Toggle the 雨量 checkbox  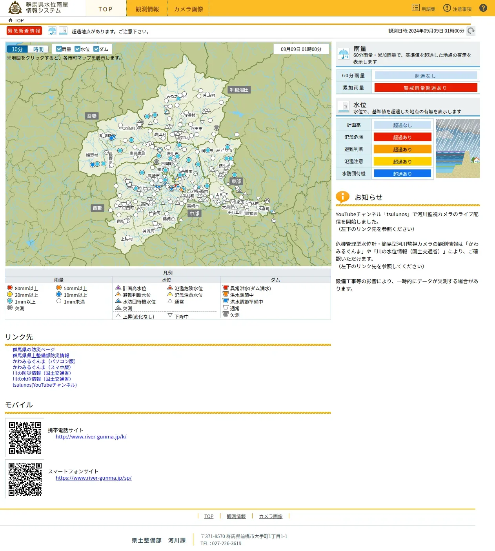coord(59,49)
